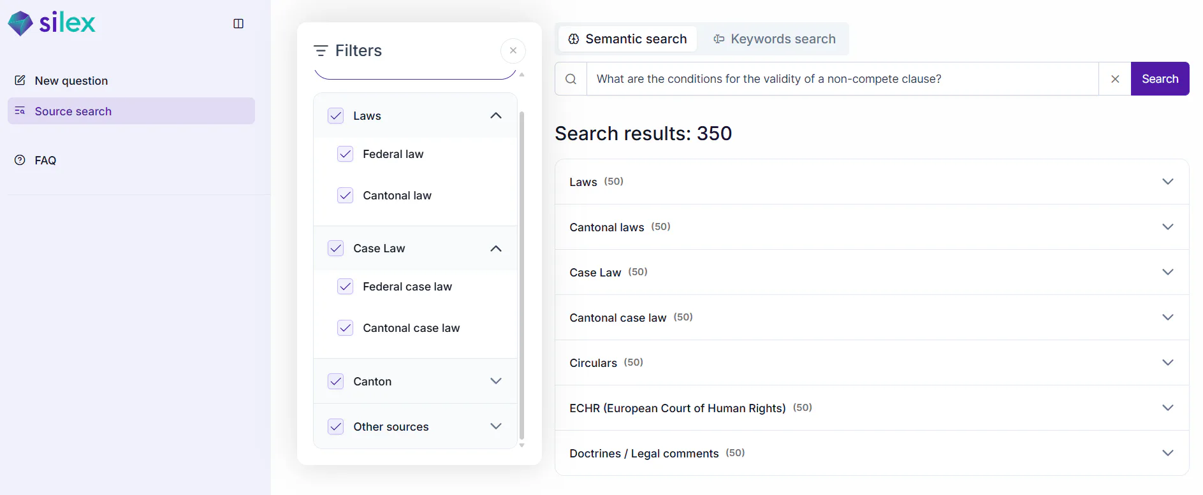Open New question from sidebar

tap(131, 81)
